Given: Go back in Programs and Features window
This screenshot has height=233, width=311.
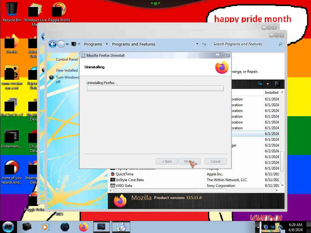Looking at the screenshot, I should tap(53, 44).
